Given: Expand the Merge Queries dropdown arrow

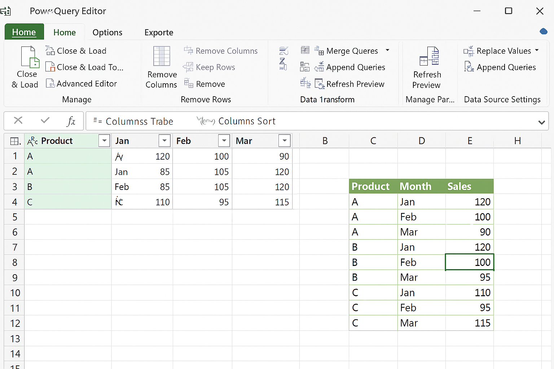Looking at the screenshot, I should tap(387, 50).
